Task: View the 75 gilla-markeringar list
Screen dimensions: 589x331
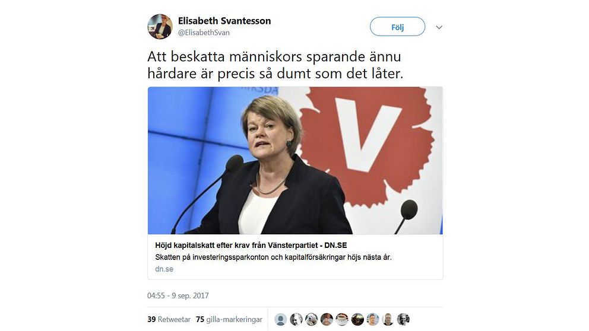Action: click(x=229, y=319)
